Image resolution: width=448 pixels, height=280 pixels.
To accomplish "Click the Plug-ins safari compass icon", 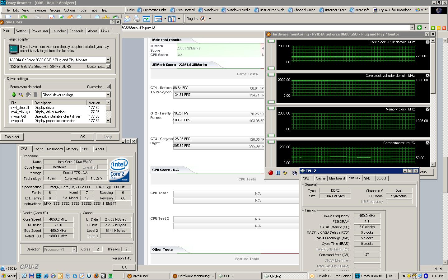I will click(x=203, y=19).
